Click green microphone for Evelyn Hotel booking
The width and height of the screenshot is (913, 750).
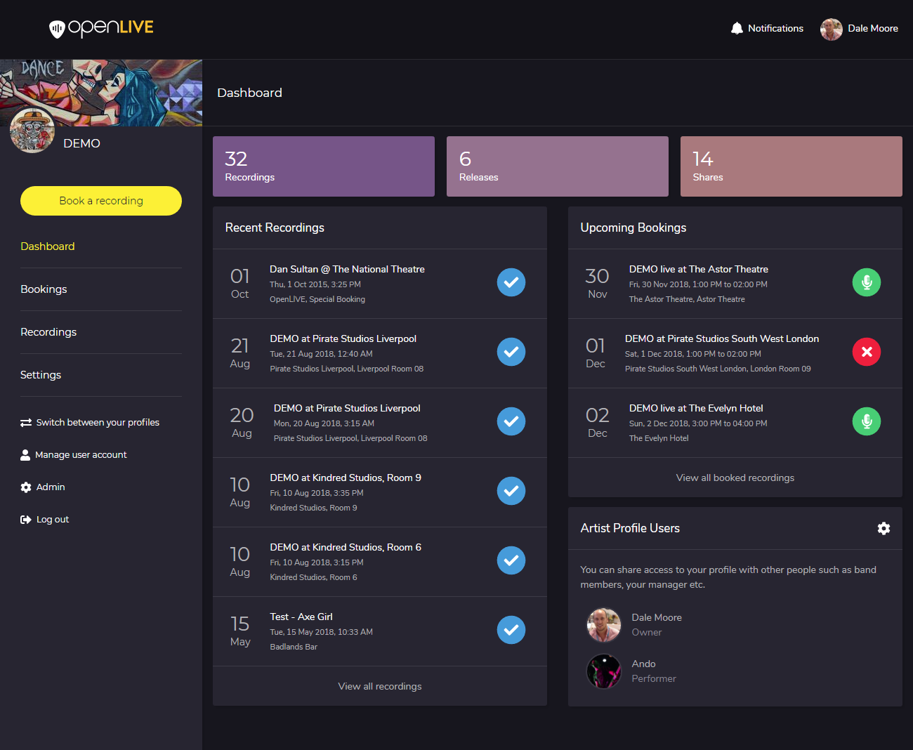coord(866,421)
